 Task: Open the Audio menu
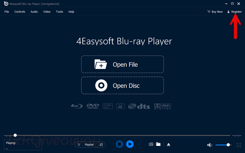tap(34, 12)
